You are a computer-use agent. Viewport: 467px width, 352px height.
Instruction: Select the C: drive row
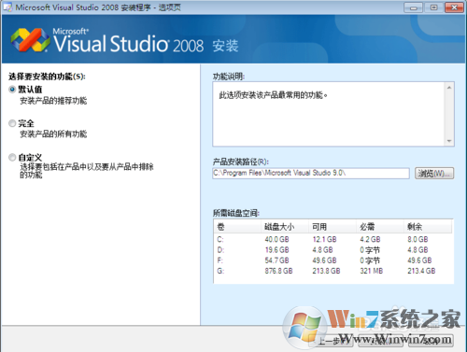(333, 239)
